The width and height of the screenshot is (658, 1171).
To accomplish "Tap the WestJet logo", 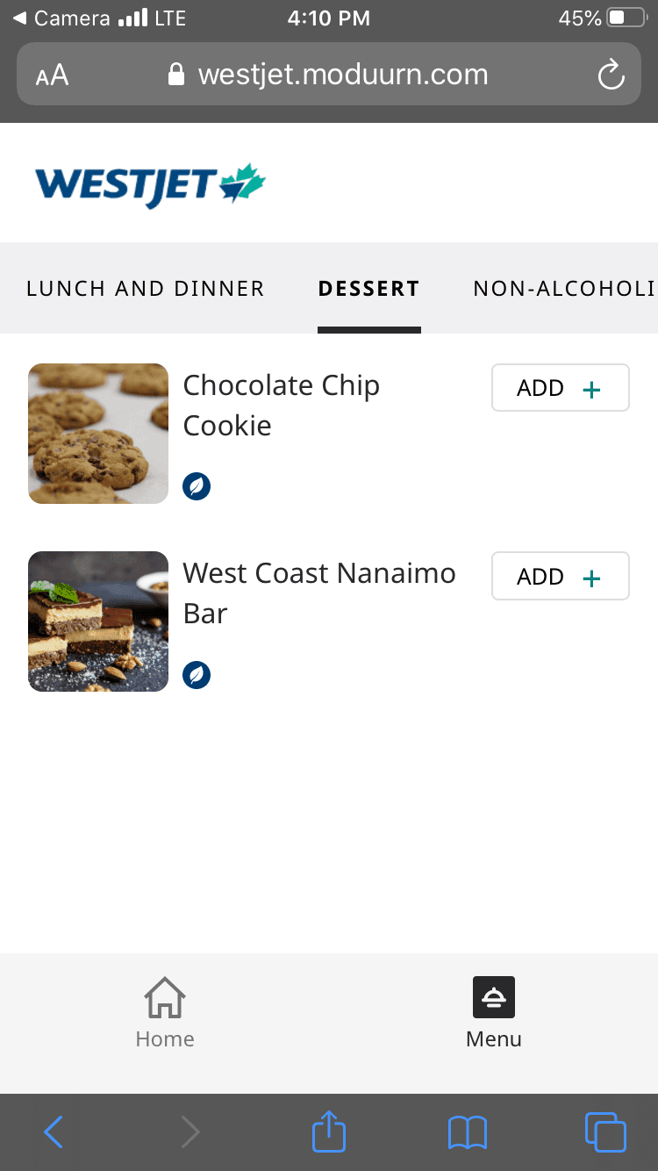I will click(x=150, y=185).
